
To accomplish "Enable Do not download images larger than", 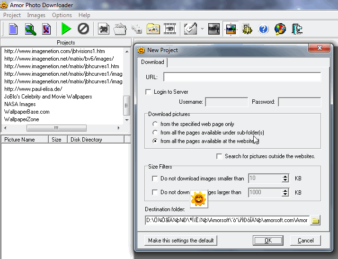I will [x=155, y=192].
